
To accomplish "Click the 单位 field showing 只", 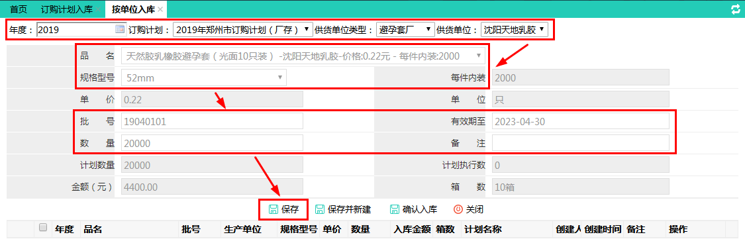I will coord(581,99).
